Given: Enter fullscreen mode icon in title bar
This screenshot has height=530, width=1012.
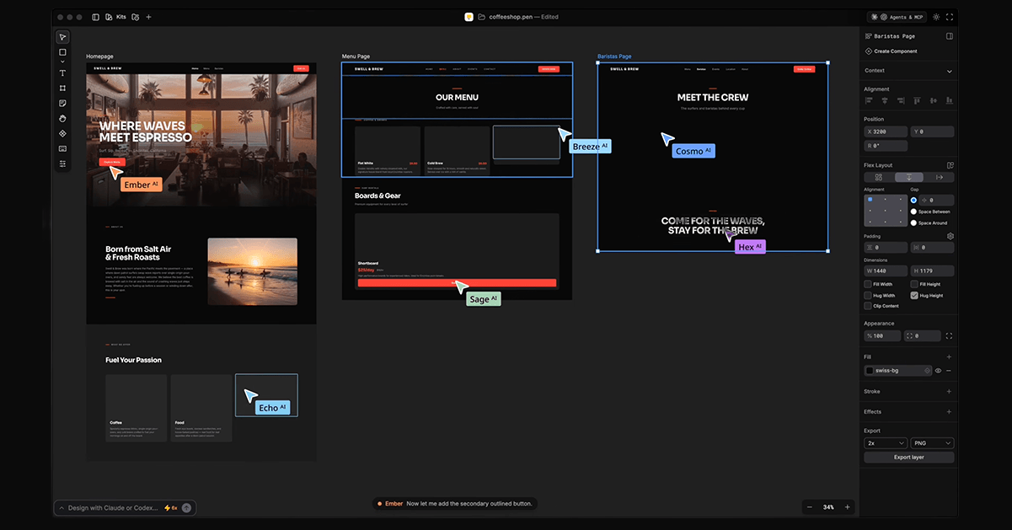Looking at the screenshot, I should click(x=950, y=17).
